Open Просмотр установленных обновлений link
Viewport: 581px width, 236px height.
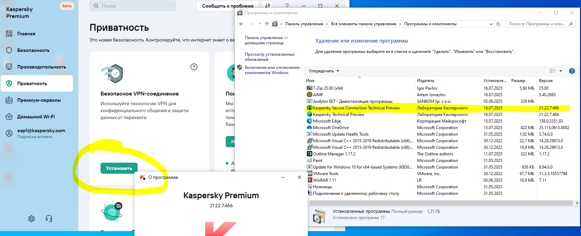270,57
